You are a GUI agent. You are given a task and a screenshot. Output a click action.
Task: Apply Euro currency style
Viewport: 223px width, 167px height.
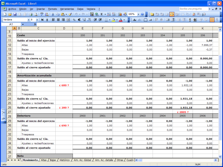[x=79, y=20]
